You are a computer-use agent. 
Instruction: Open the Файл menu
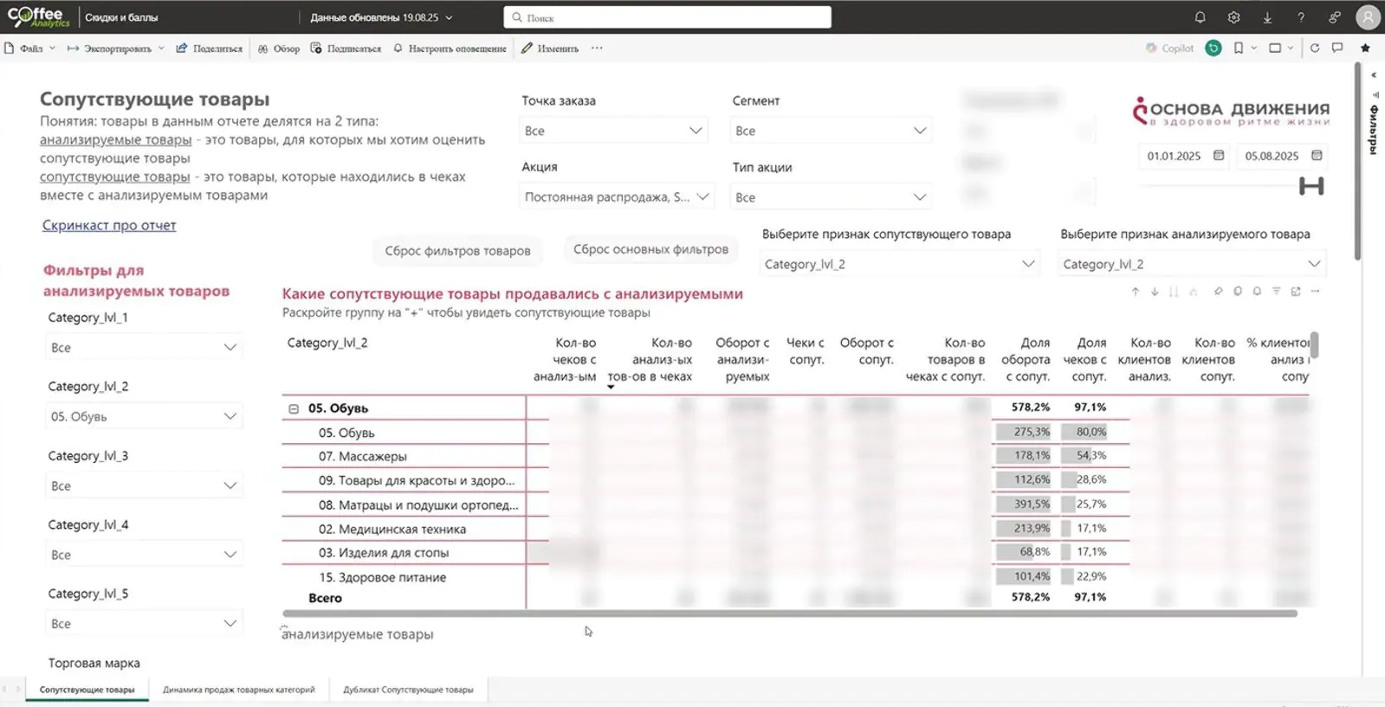30,48
